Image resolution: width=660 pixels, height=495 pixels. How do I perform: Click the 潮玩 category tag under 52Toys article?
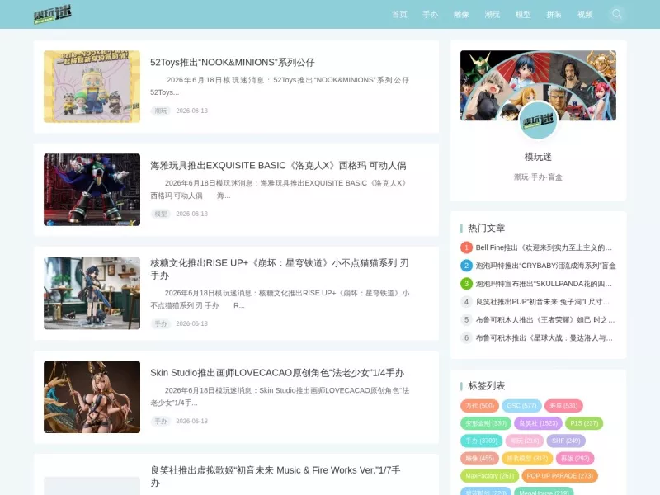pyautogui.click(x=161, y=111)
